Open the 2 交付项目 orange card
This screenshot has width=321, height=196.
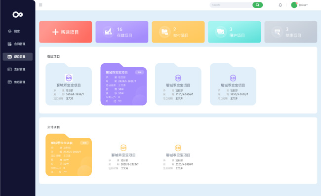178,32
